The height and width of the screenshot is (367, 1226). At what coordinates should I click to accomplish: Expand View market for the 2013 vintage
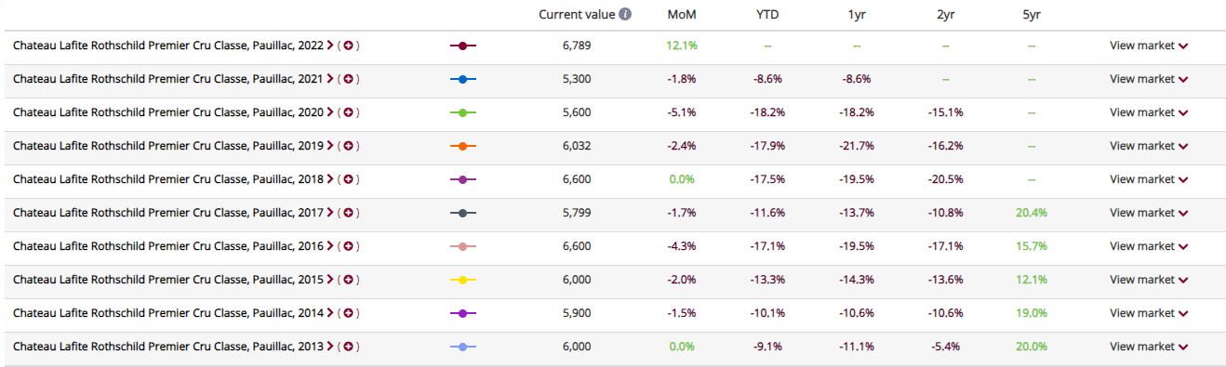(1149, 347)
